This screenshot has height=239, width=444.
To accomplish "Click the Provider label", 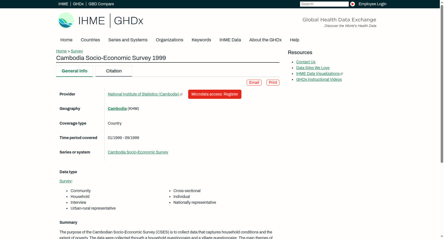I will click(x=67, y=94).
